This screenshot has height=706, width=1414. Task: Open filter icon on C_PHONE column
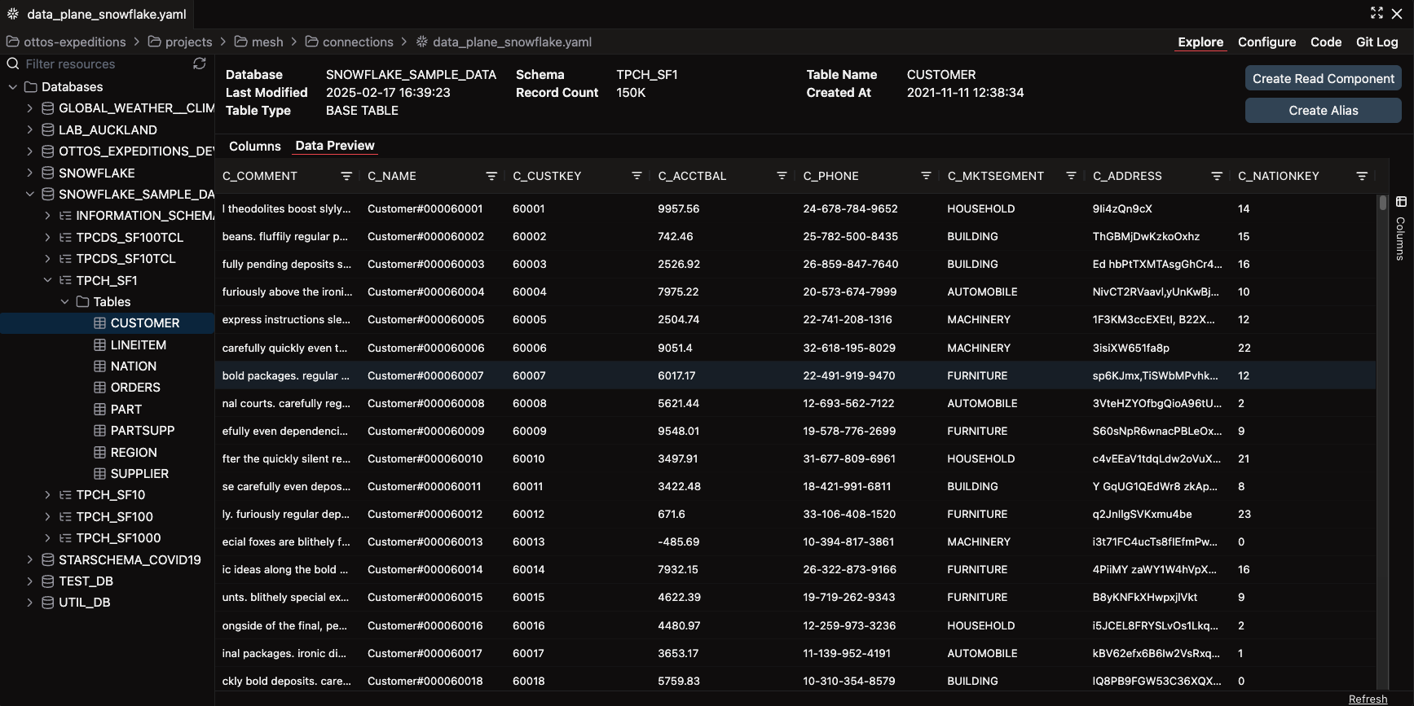point(926,176)
